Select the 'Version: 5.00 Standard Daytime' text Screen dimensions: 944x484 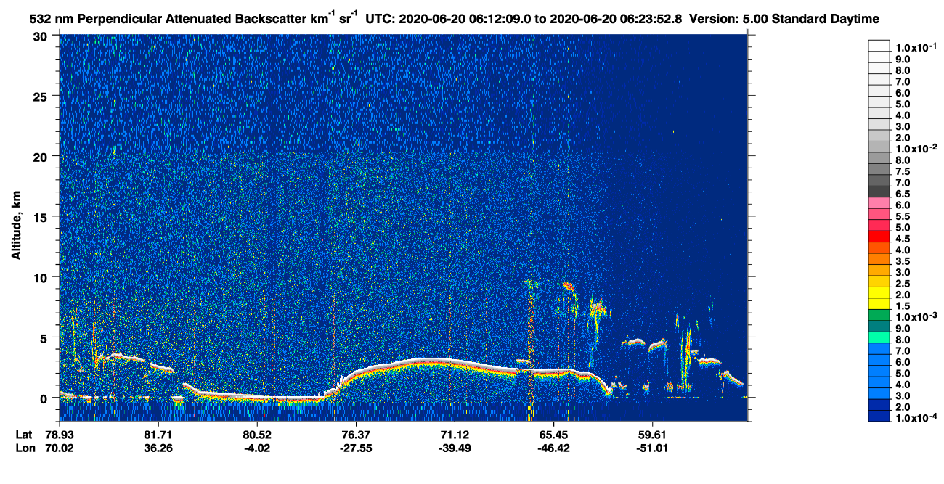pyautogui.click(x=784, y=18)
